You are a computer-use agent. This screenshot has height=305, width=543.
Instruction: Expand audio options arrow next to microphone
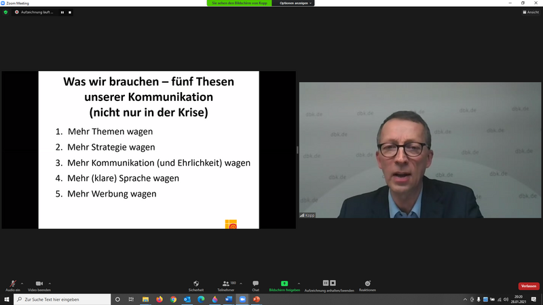[22, 283]
